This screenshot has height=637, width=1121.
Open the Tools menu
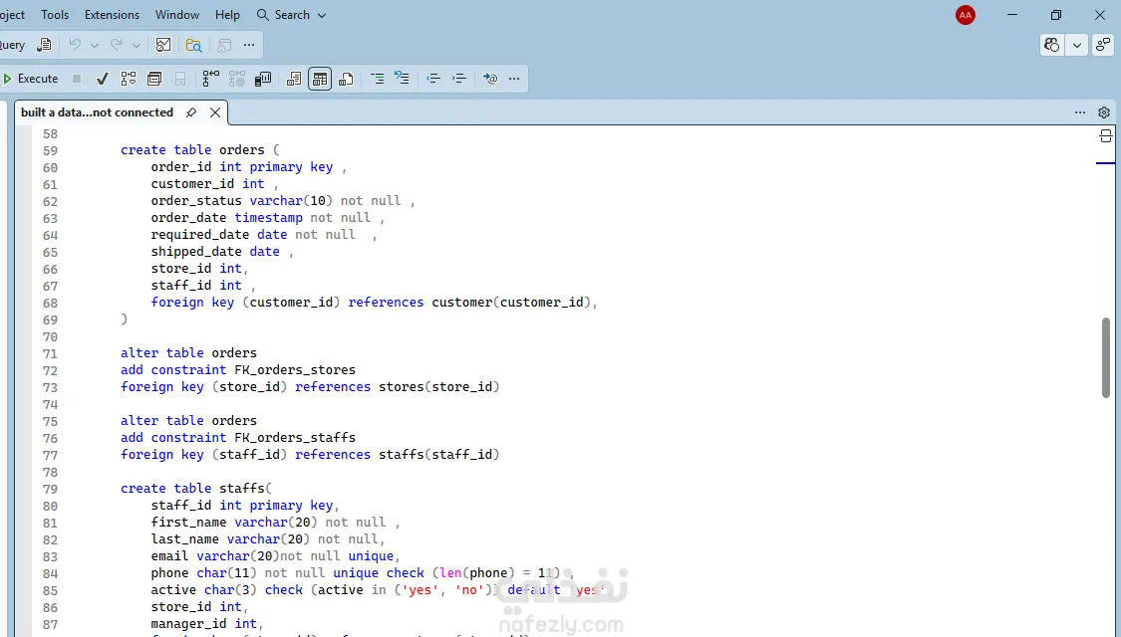55,15
